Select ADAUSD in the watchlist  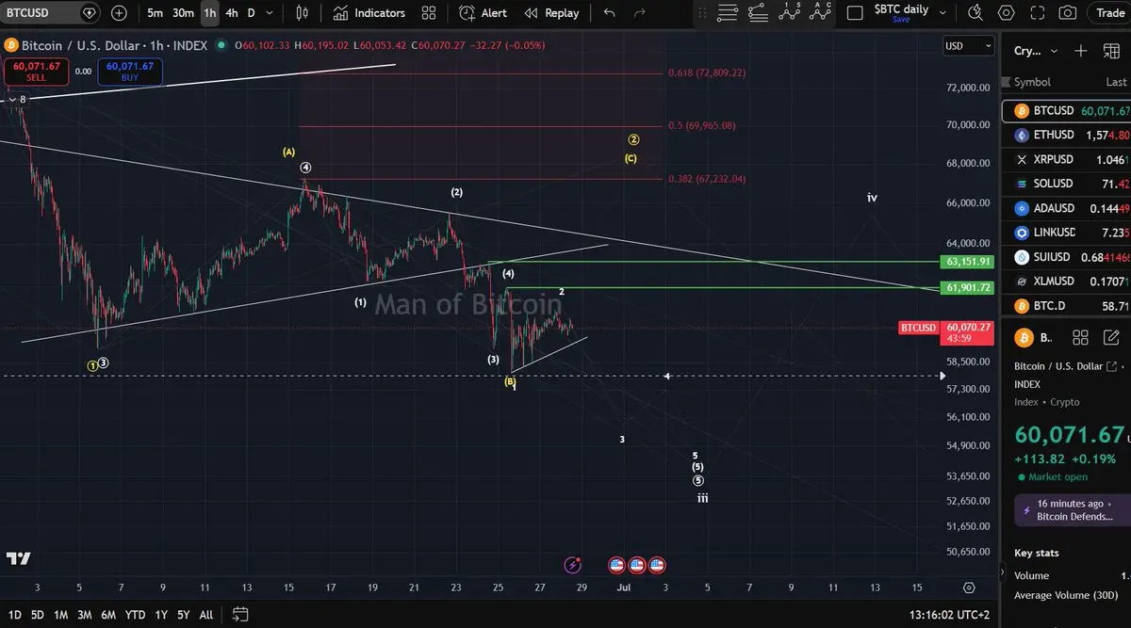tap(1066, 208)
